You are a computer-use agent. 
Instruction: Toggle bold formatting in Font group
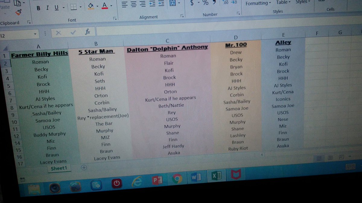[x=38, y=8]
